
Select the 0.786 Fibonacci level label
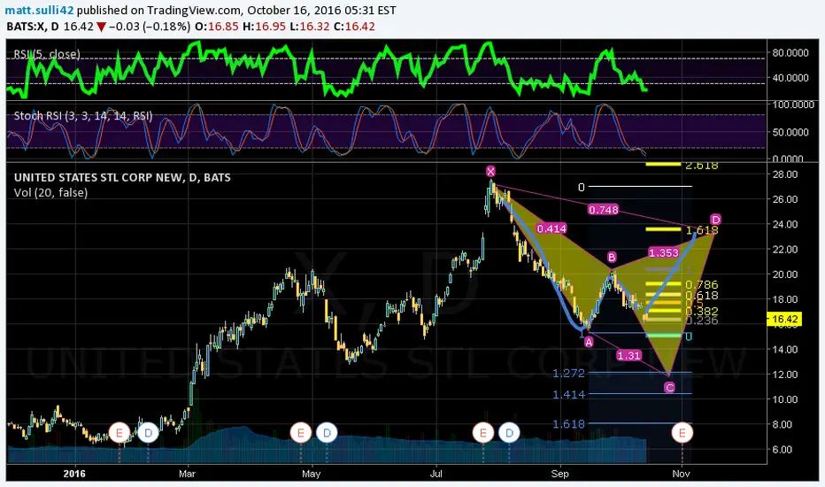[x=701, y=285]
